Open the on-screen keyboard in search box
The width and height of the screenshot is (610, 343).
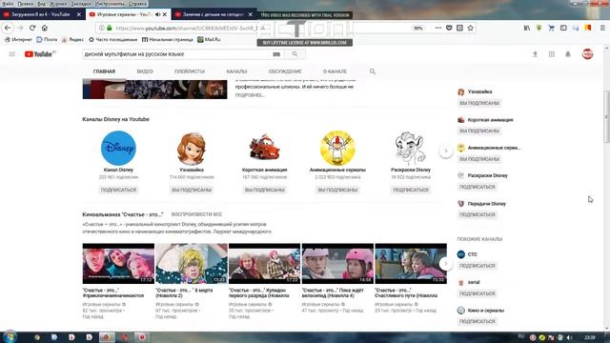(x=276, y=54)
